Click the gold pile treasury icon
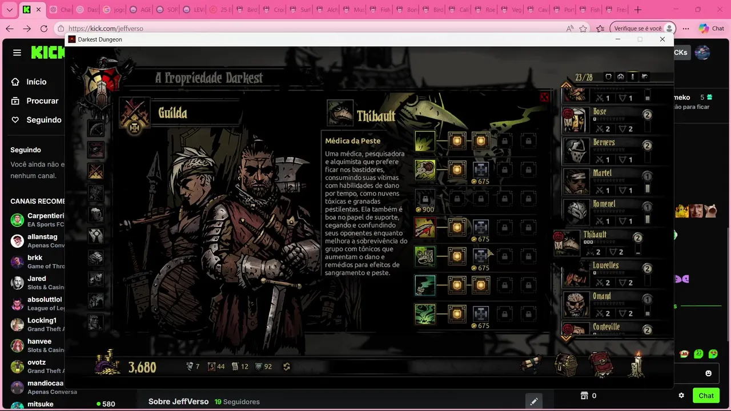The height and width of the screenshot is (411, 731). click(107, 364)
